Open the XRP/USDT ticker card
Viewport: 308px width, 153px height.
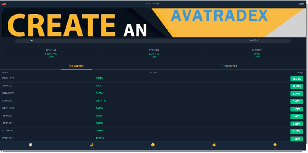click(257, 53)
